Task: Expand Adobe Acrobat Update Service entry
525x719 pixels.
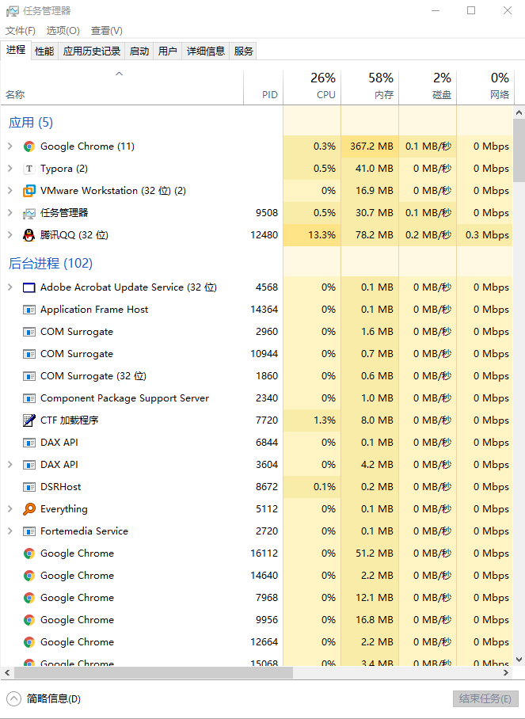Action: pyautogui.click(x=10, y=287)
